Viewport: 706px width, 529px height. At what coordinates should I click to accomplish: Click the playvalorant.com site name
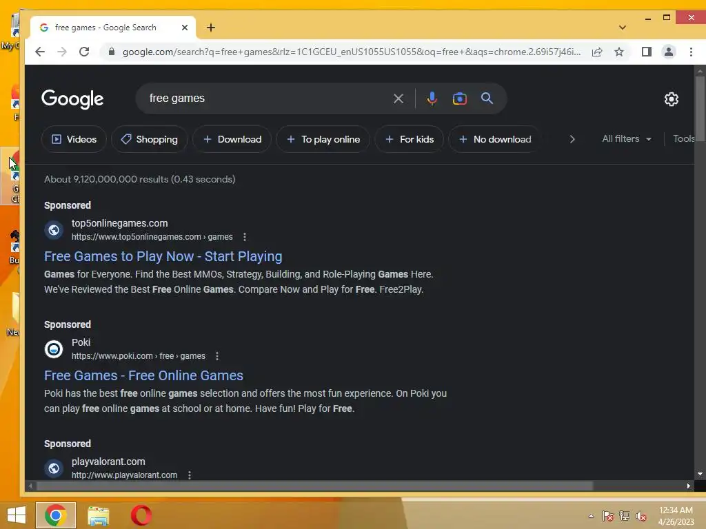click(x=108, y=461)
